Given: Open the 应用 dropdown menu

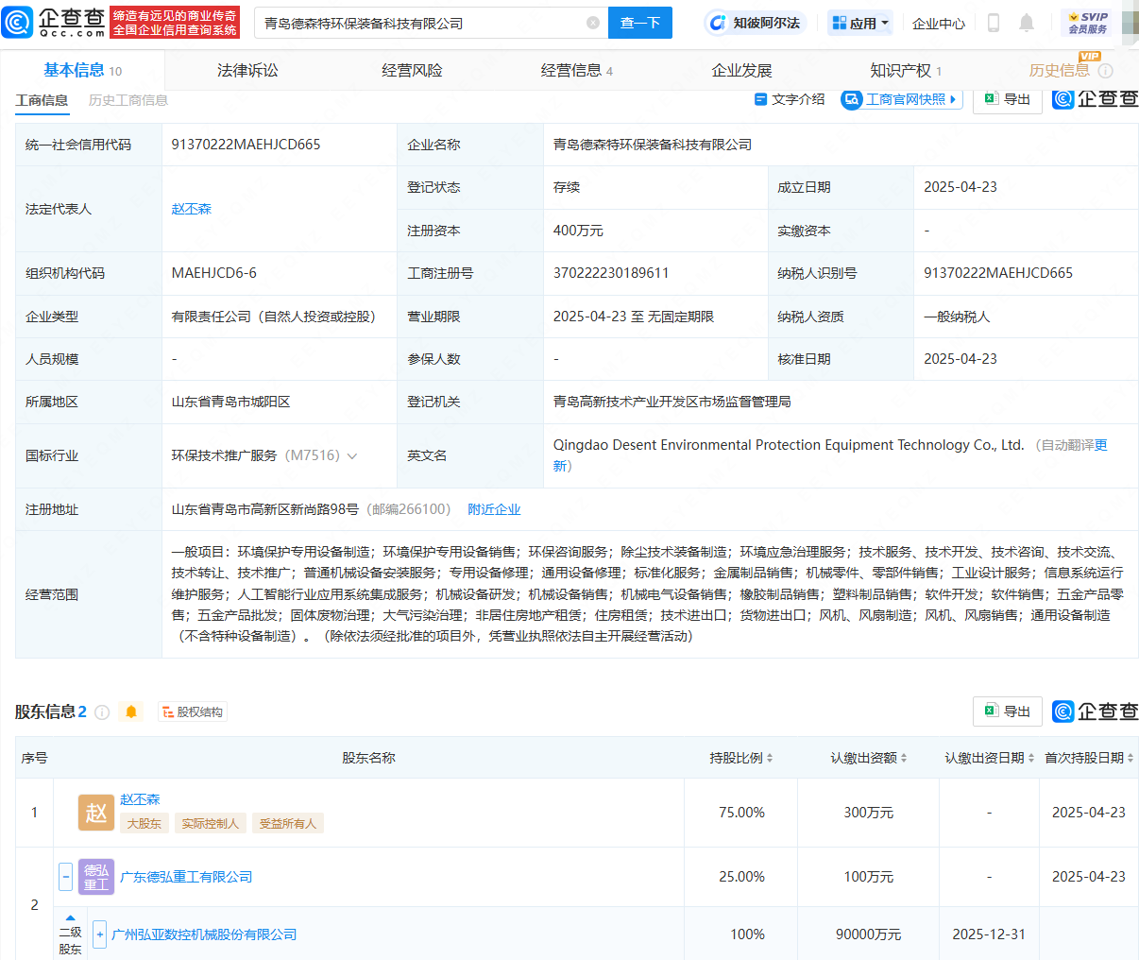Looking at the screenshot, I should tap(860, 23).
